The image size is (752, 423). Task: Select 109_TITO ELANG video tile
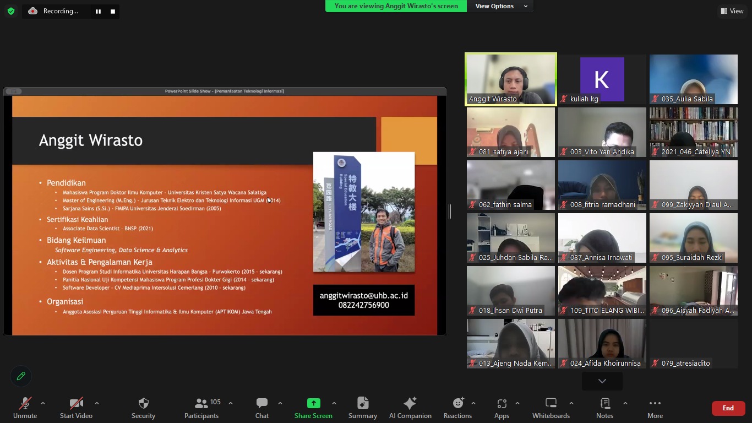[x=602, y=291]
